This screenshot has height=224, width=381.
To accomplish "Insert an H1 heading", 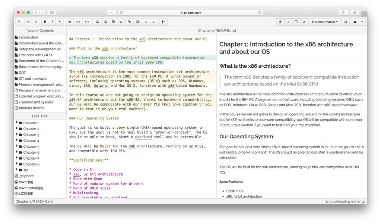I will (70, 22).
